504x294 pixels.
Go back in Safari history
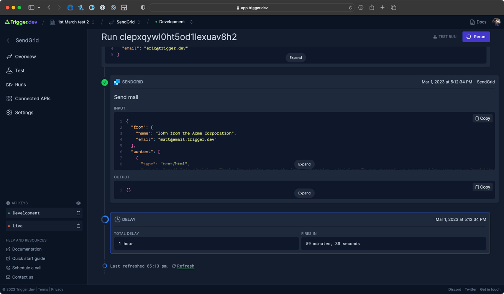click(49, 8)
